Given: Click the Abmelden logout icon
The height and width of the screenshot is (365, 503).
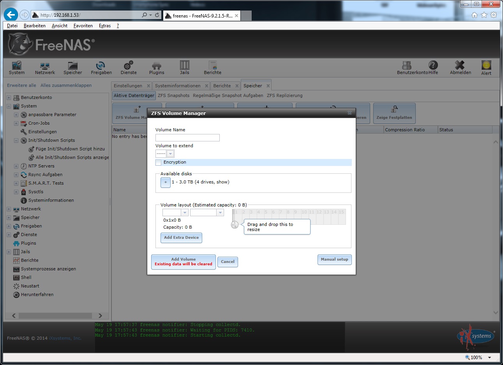Looking at the screenshot, I should pyautogui.click(x=460, y=68).
